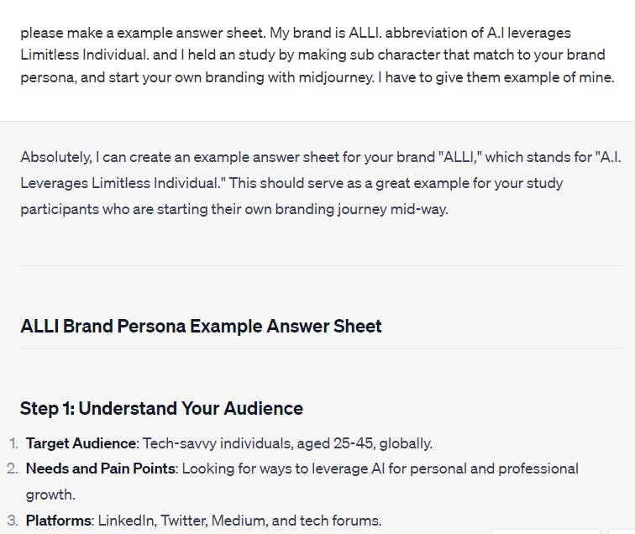Click the Step 1: Understand Your Audience heading
The height and width of the screenshot is (534, 635).
(161, 408)
